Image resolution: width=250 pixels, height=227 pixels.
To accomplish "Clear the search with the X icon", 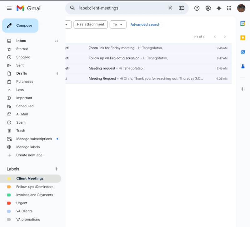I will [x=170, y=8].
